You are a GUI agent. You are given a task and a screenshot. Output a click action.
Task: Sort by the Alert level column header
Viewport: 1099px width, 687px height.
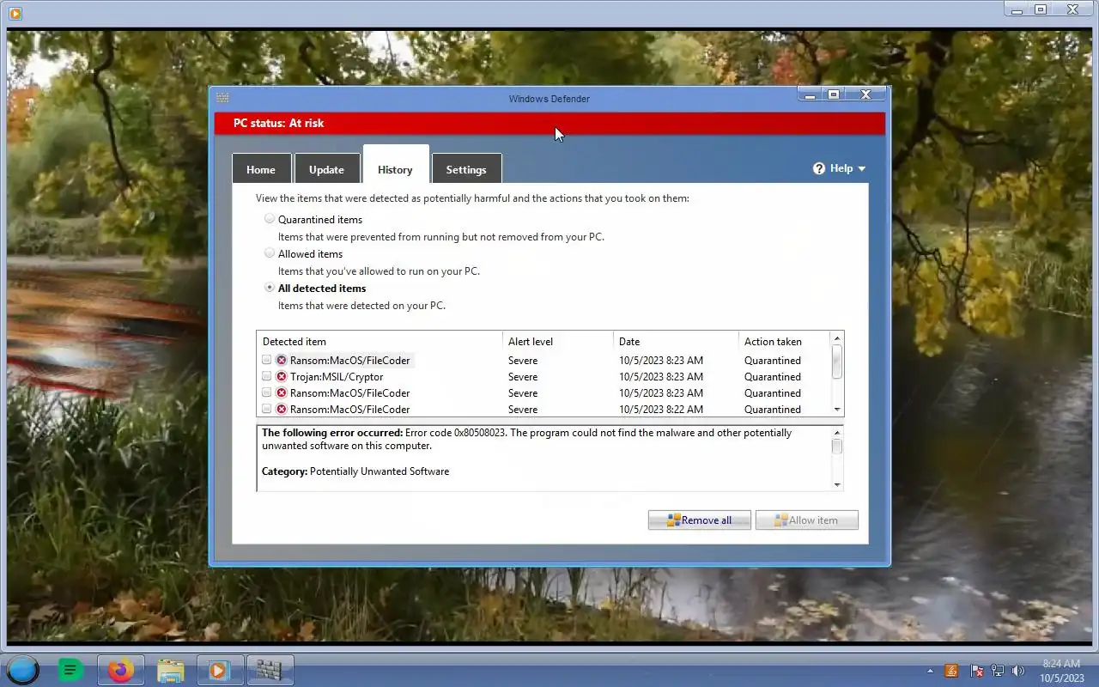pos(558,342)
